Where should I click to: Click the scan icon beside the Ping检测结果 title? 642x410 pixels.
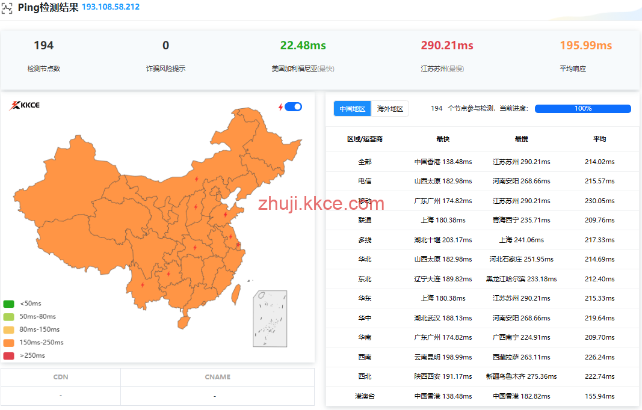point(7,8)
